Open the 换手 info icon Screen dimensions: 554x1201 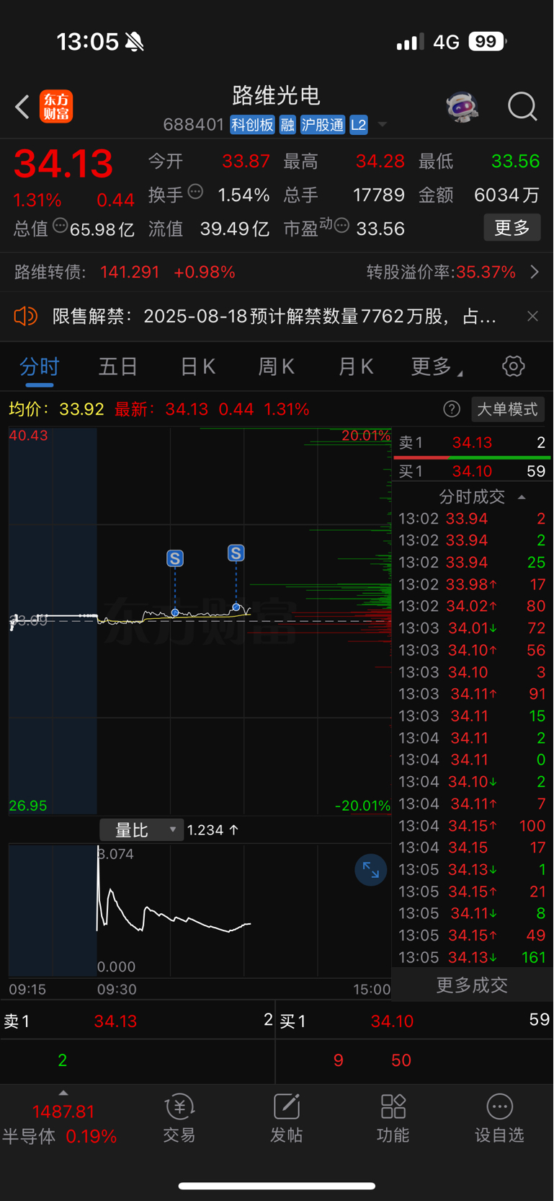(195, 192)
